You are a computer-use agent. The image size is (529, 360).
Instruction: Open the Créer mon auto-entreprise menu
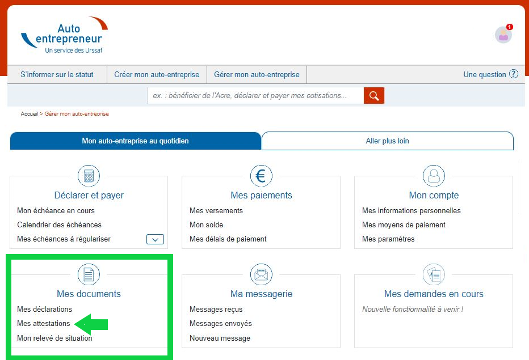tap(157, 74)
